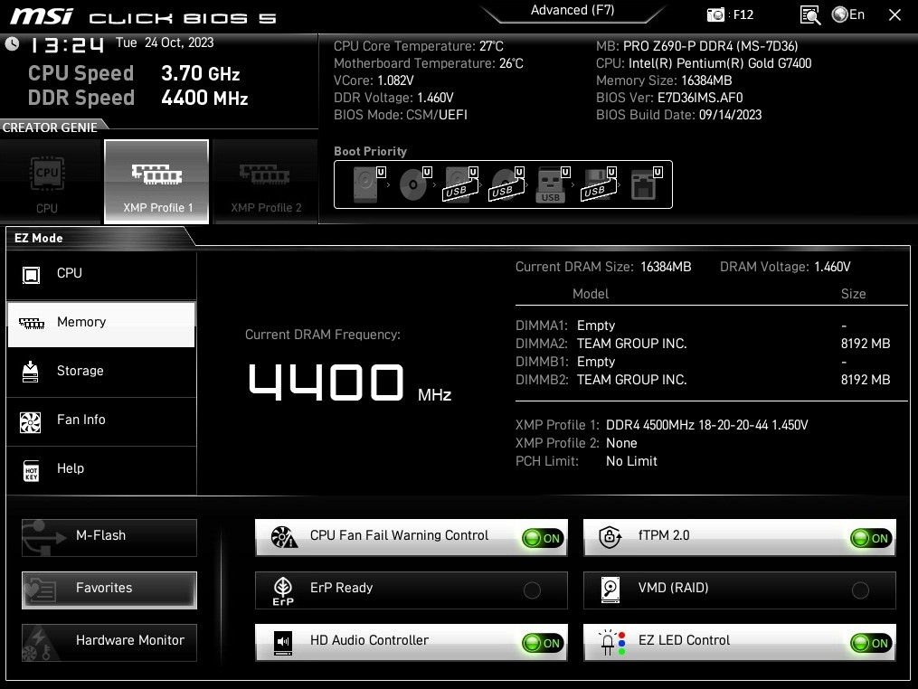
Task: Click the XMP Profile 1 DDR4 4500MHz timing text
Action: [x=706, y=425]
